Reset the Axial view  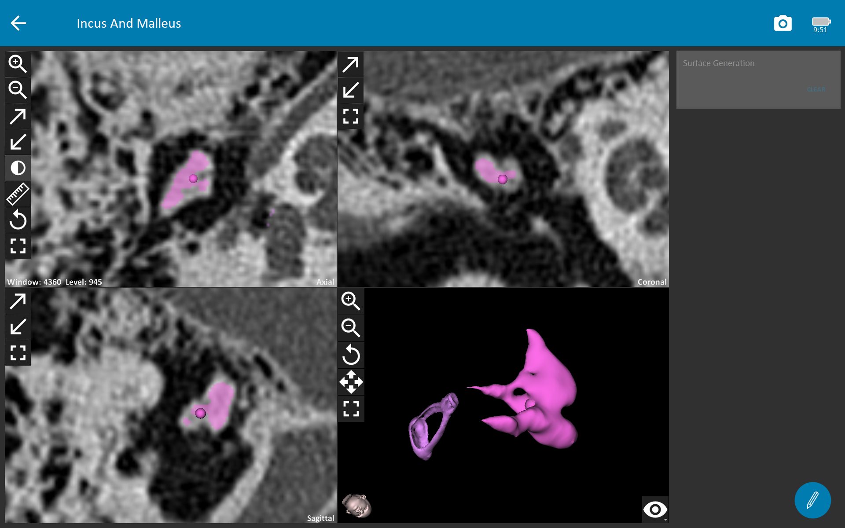pyautogui.click(x=18, y=220)
